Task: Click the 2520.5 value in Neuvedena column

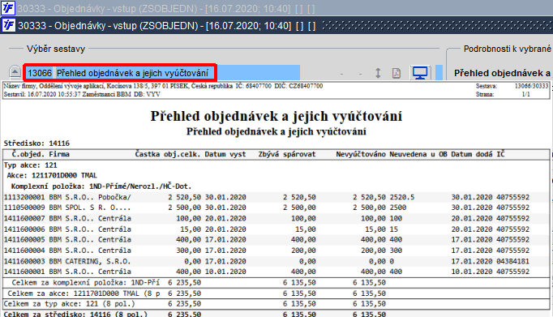Action: click(401, 197)
